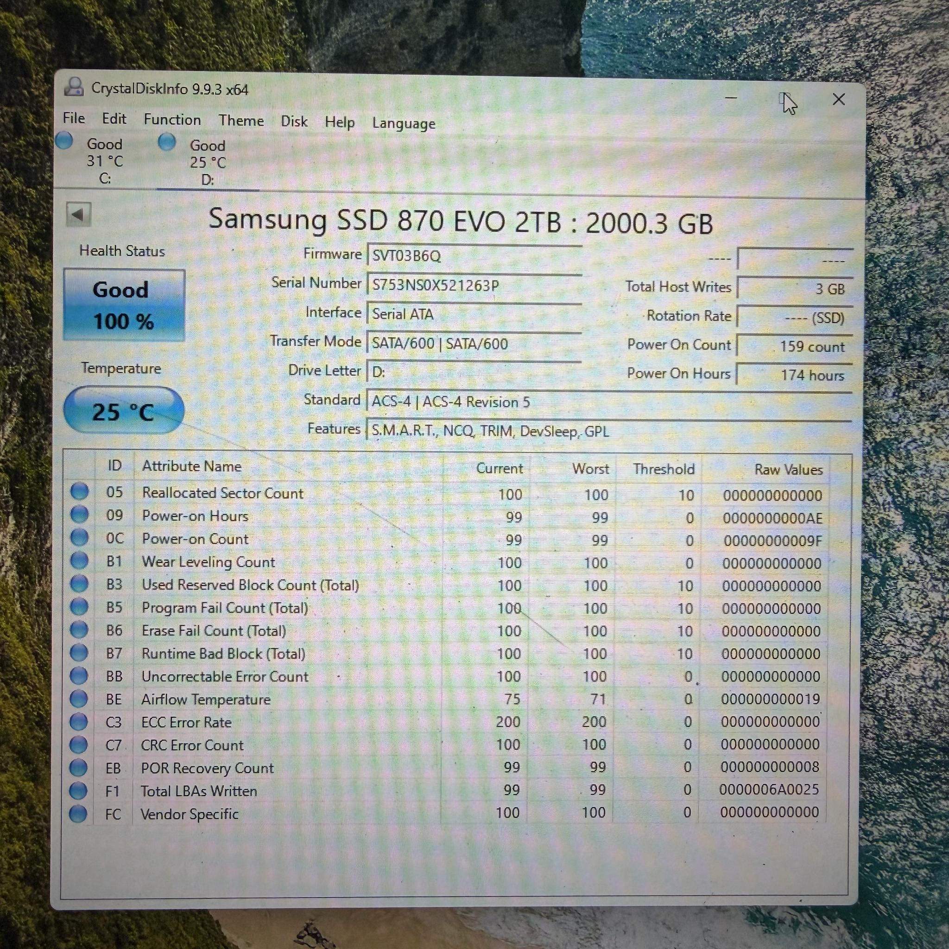
Task: Click status circle for ECC Error Rate
Action: point(79,721)
